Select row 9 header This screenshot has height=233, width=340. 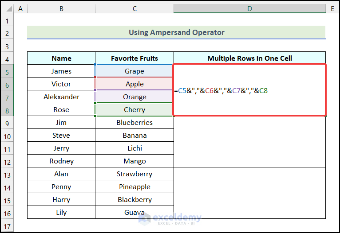tap(7, 123)
